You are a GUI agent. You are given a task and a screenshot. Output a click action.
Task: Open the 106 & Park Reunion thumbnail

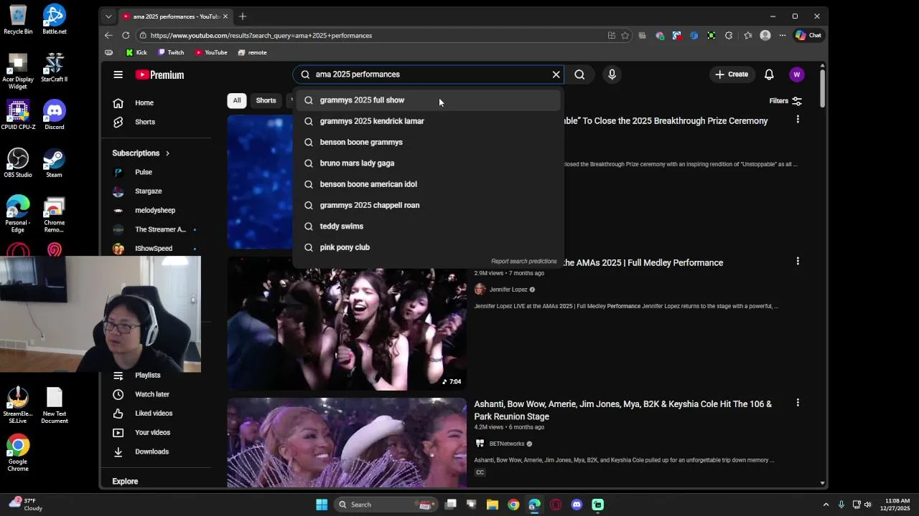(x=347, y=443)
